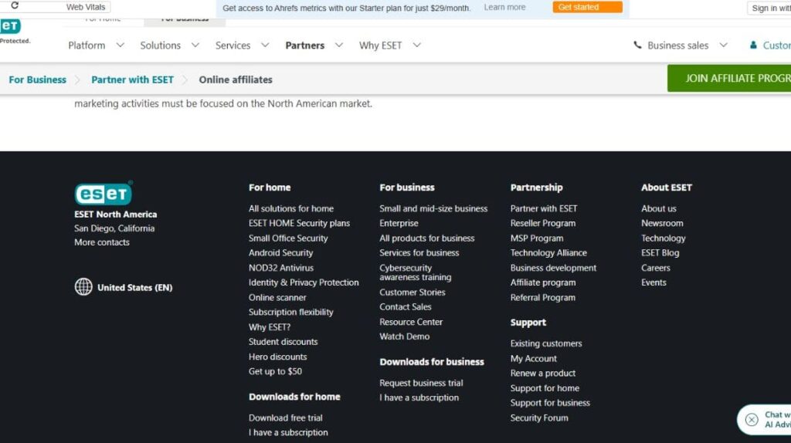
Task: Open Technology Alliance link
Action: tap(548, 252)
